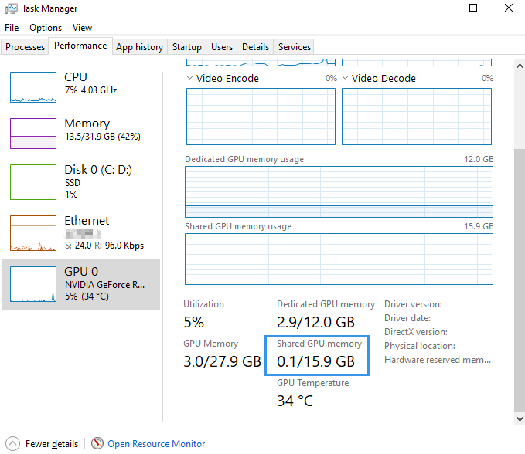Click the NVIDIA GeForce R... text

coord(105,285)
